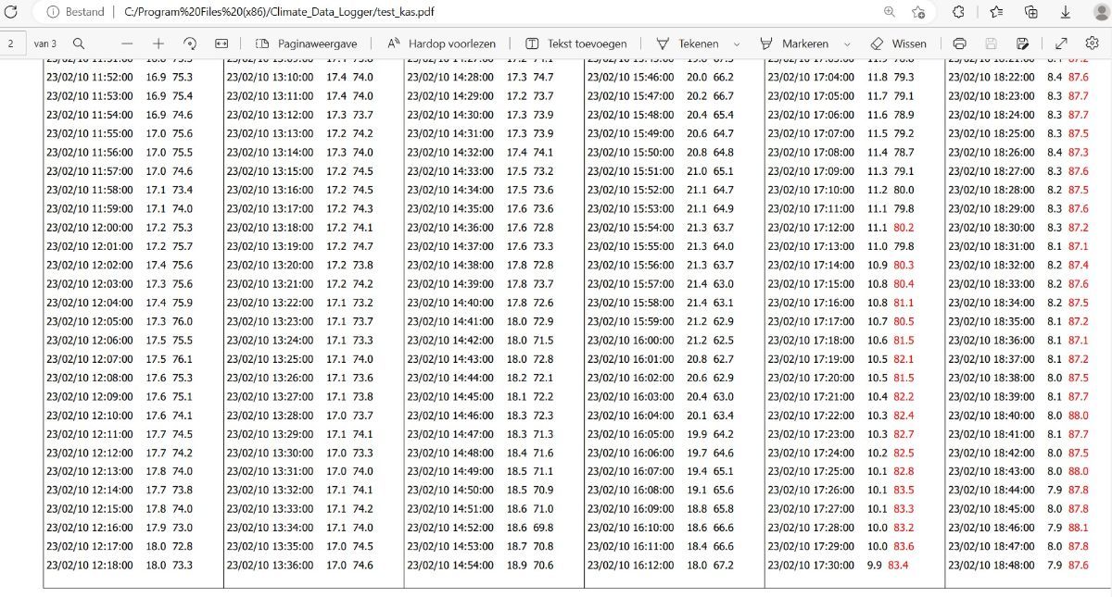Select the Wissen eraser tool
The height and width of the screenshot is (597, 1112).
pyautogui.click(x=898, y=44)
